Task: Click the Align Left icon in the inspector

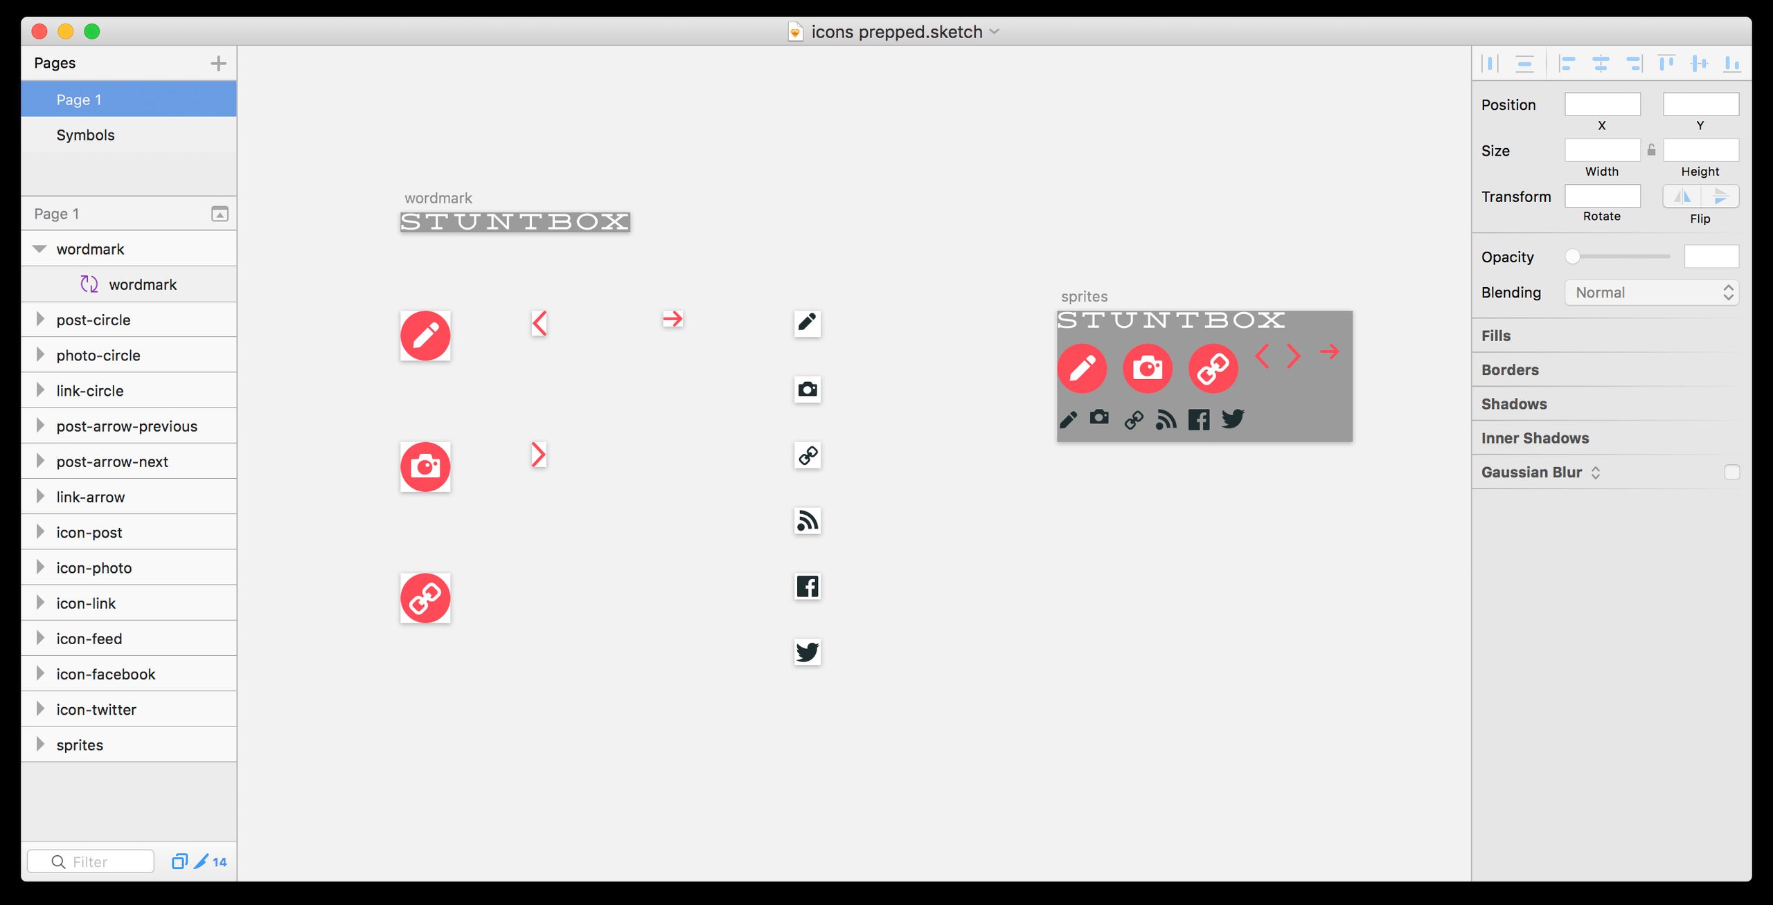Action: (1567, 64)
